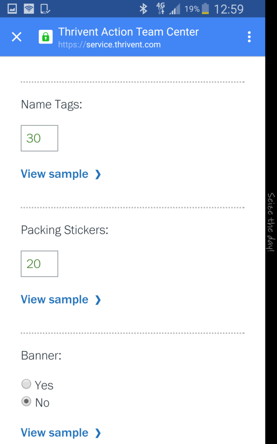The width and height of the screenshot is (277, 444).
Task: Focus the Packing Stickers quantity field
Action: coord(39,264)
